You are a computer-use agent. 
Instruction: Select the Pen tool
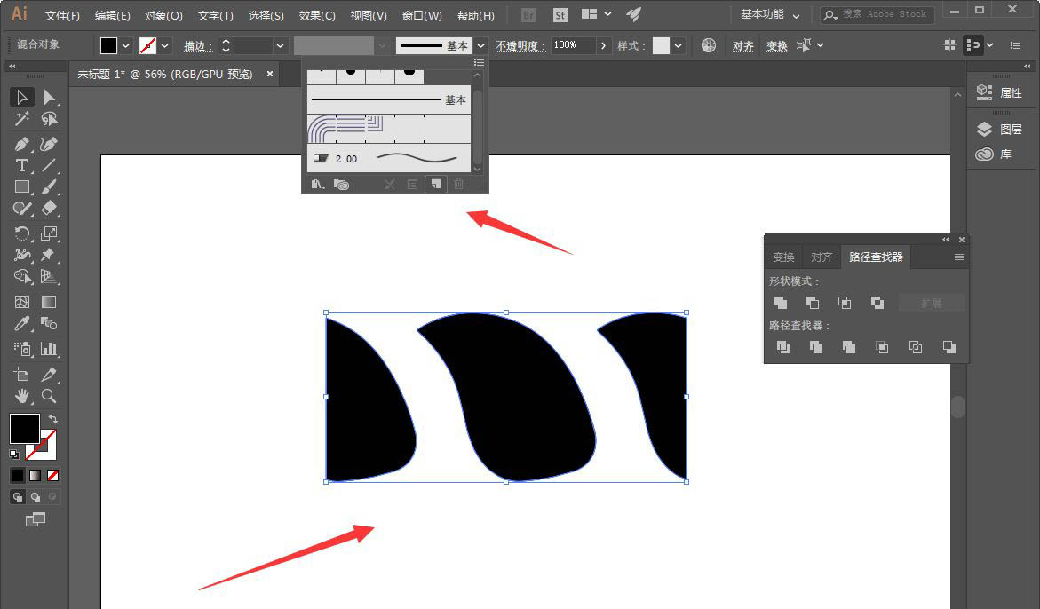pos(22,144)
